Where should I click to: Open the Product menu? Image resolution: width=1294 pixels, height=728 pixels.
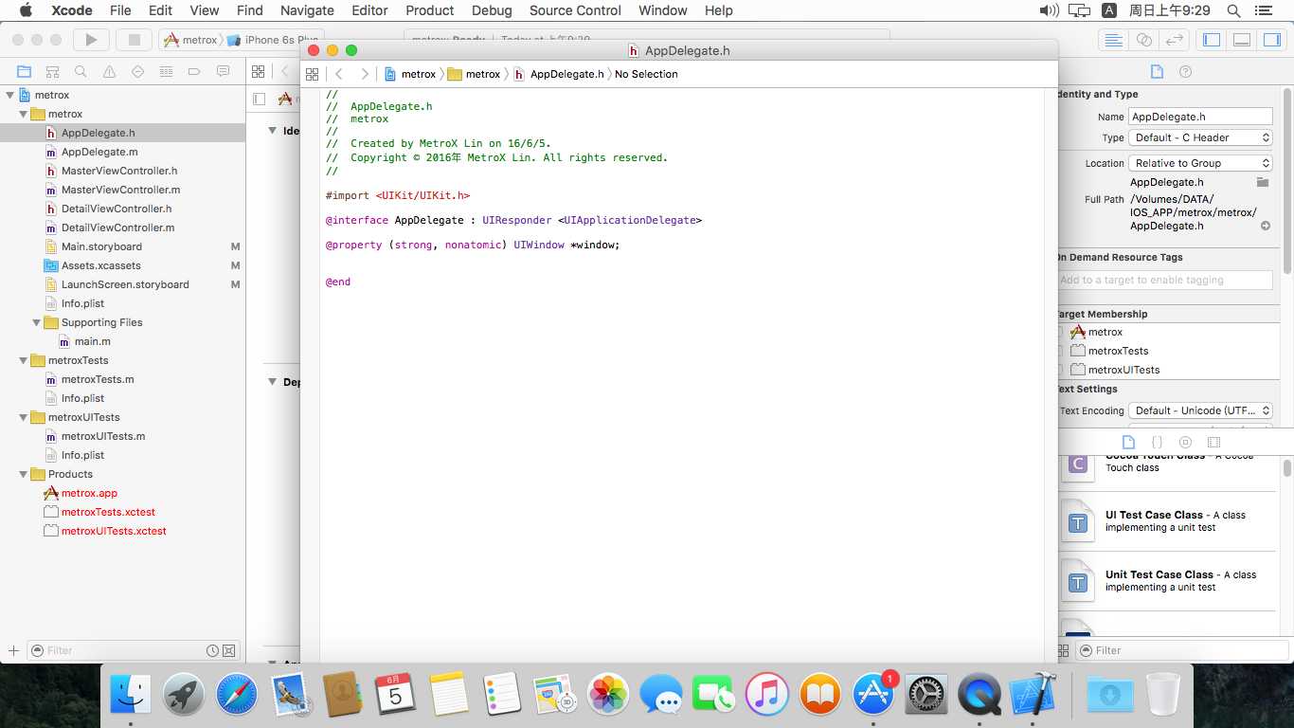click(x=430, y=10)
